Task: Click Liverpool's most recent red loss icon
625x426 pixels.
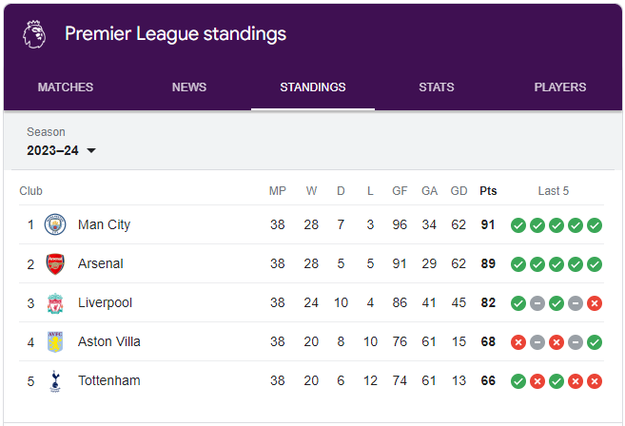Action: pyautogui.click(x=595, y=303)
